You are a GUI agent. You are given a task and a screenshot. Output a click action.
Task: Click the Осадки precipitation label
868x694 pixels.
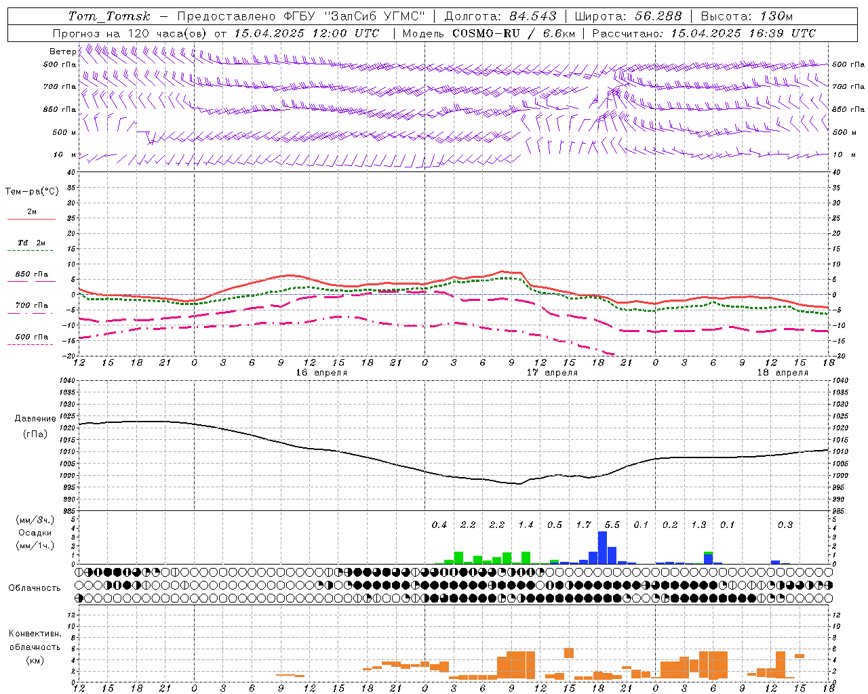[35, 533]
